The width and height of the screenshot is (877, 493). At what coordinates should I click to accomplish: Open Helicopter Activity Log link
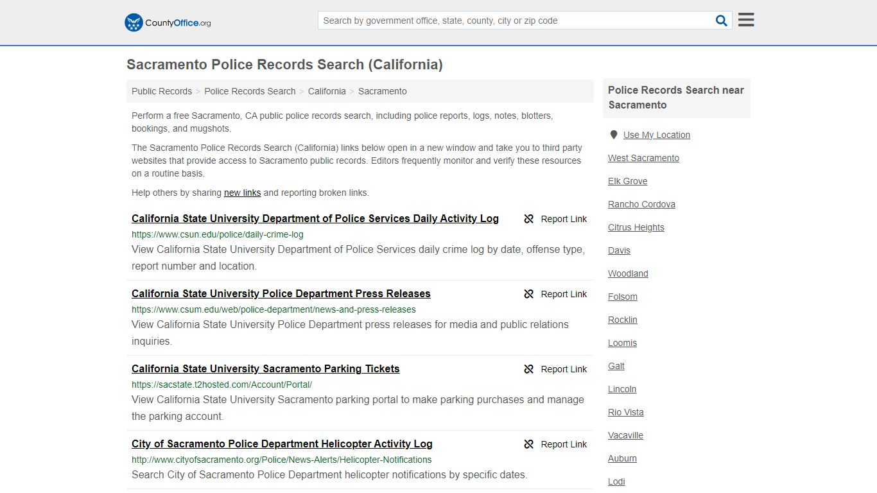click(x=282, y=444)
